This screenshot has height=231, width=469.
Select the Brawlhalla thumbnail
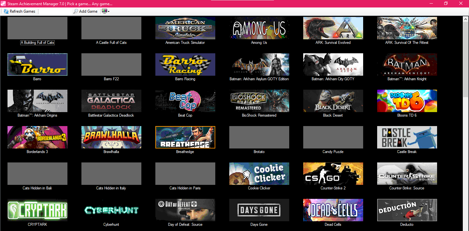coord(111,137)
